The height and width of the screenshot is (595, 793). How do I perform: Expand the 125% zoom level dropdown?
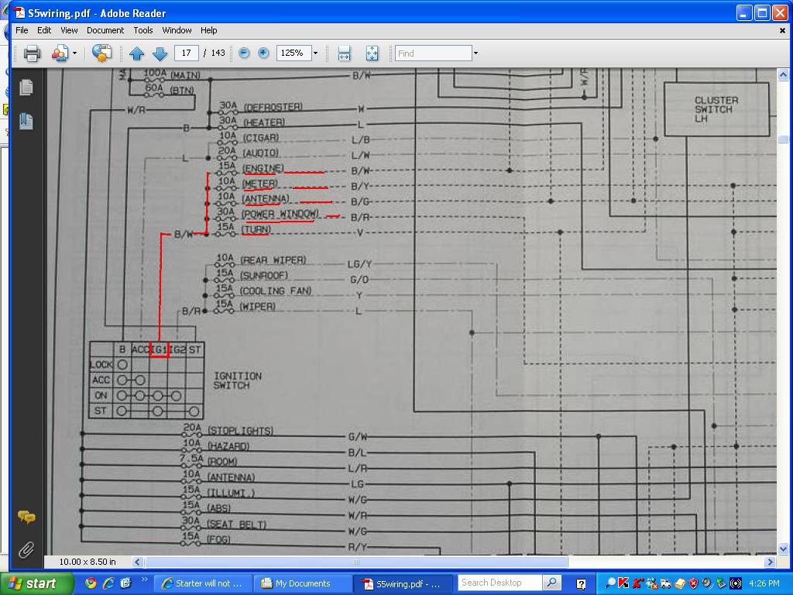[315, 53]
